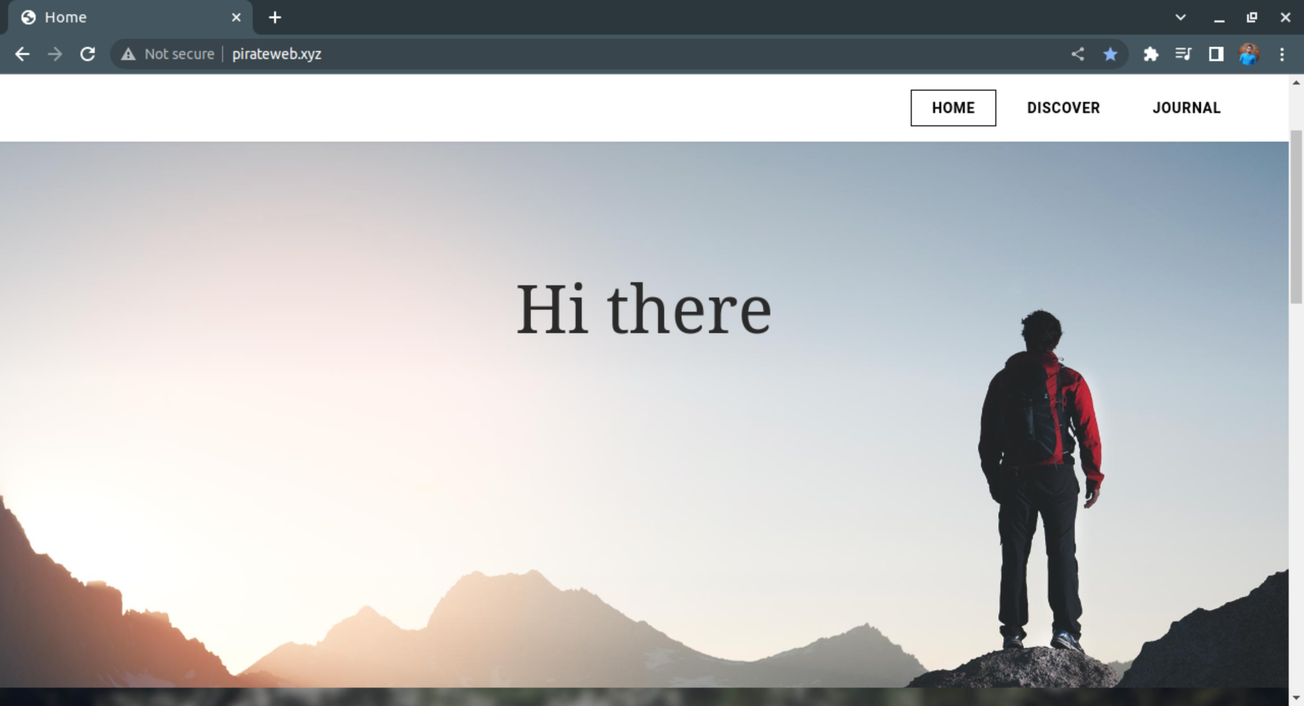Open the media controls icon
Image resolution: width=1304 pixels, height=706 pixels.
pos(1183,54)
